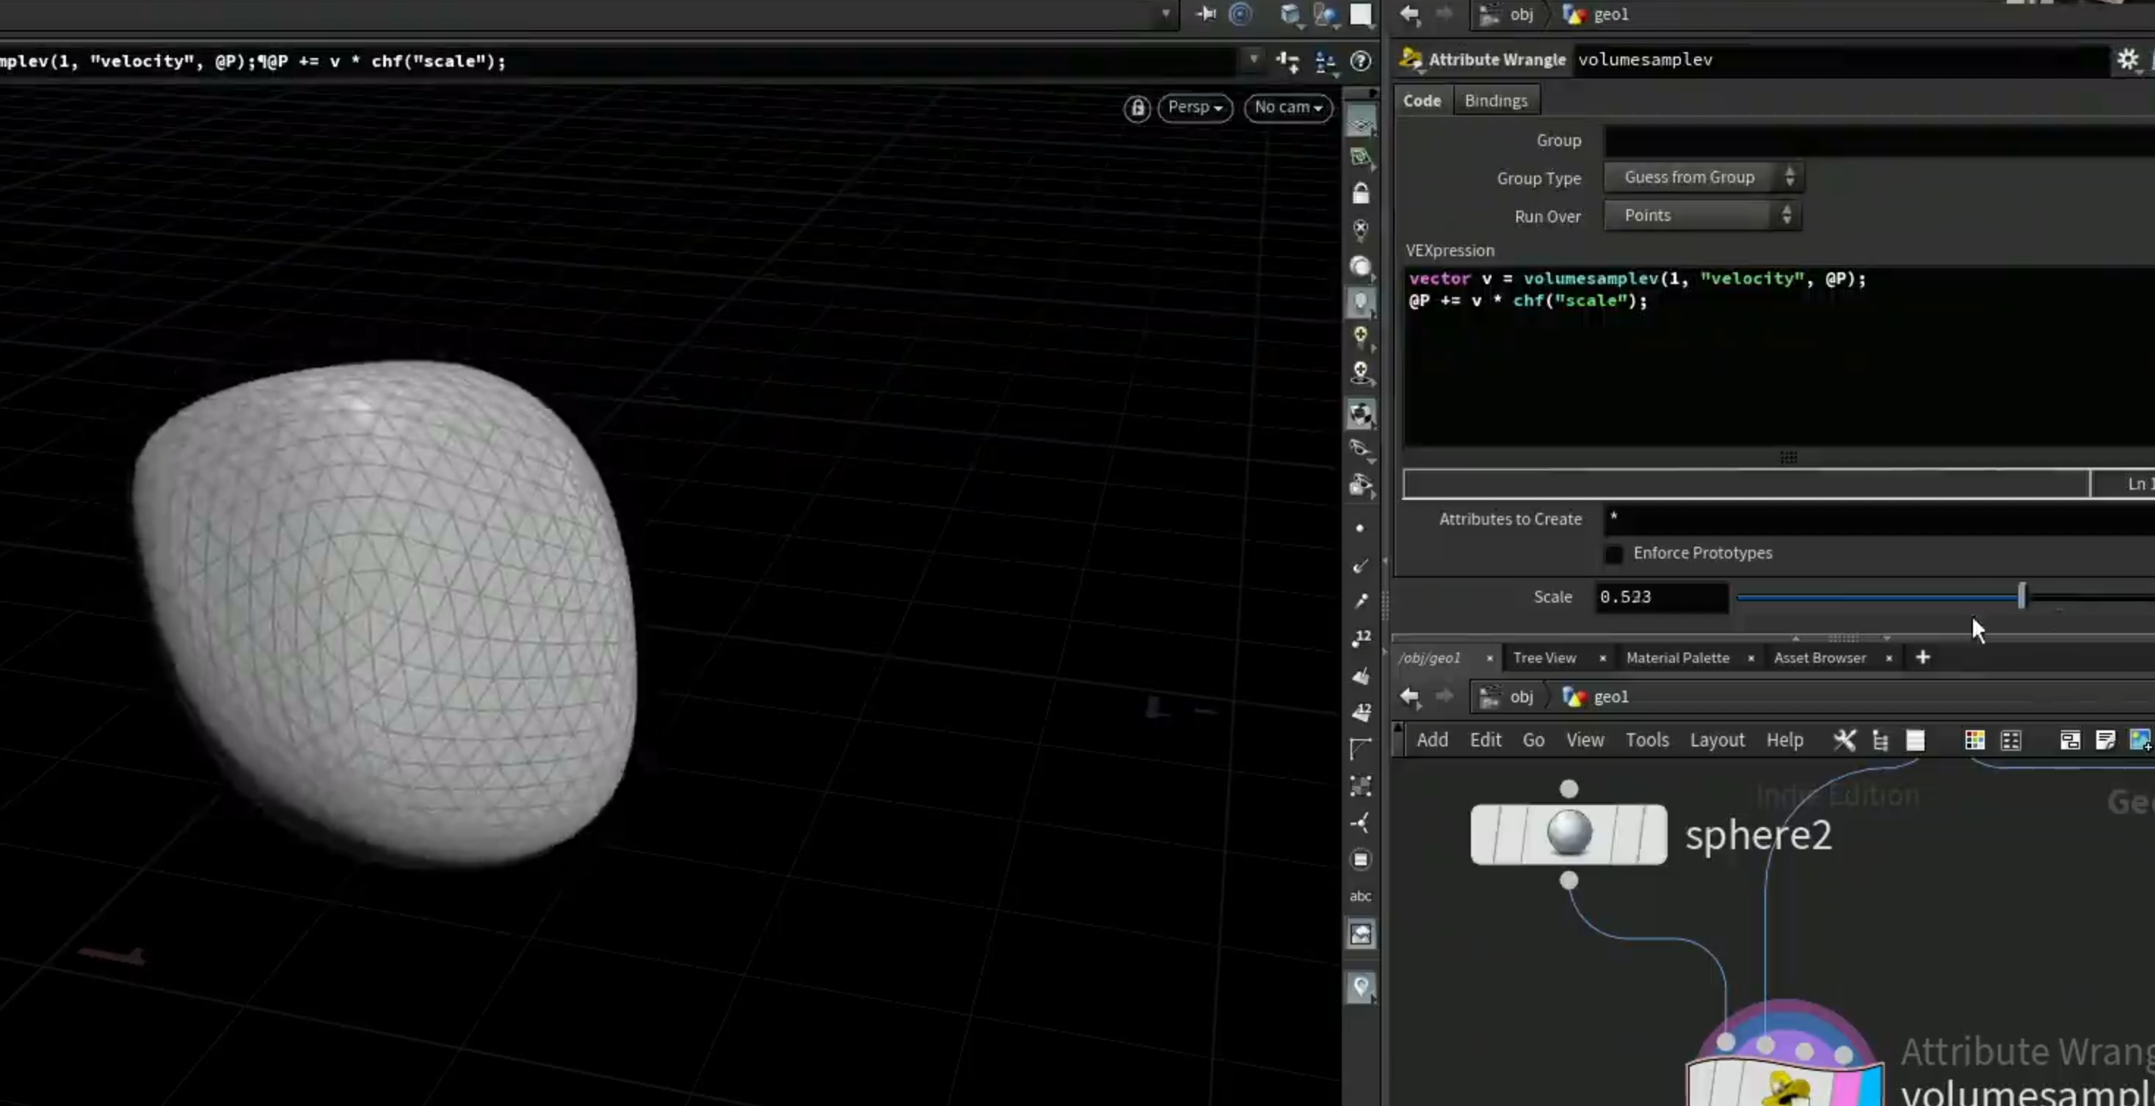Click the wrench network tools icon
2155x1106 pixels.
click(1845, 741)
